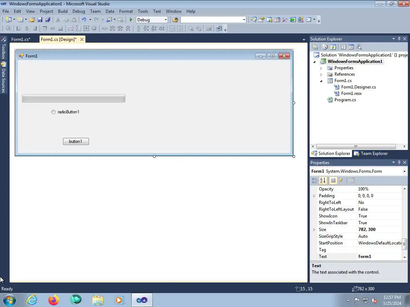
Task: Click View Class Diagram icon in Solution Explorer
Action: click(x=359, y=47)
